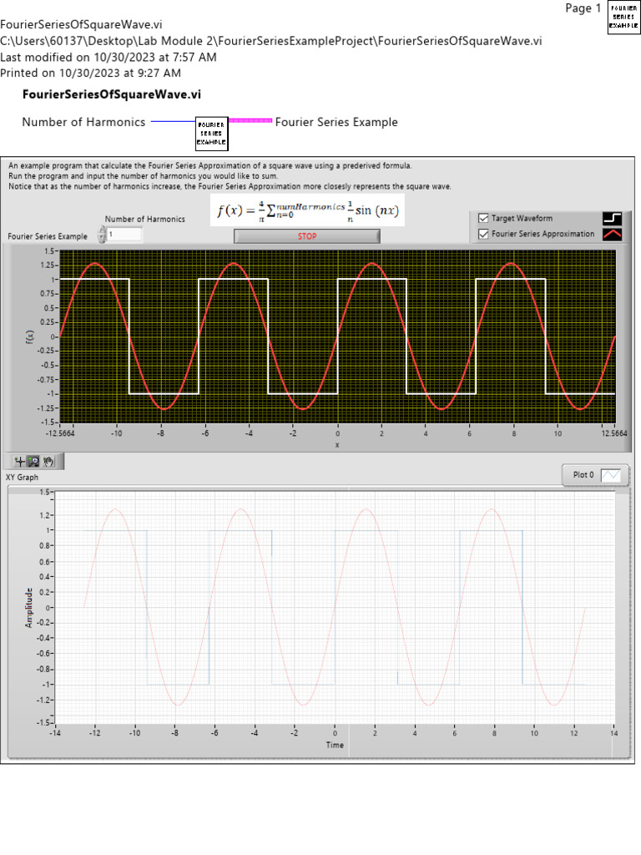Click the Plot 0 legend label
Viewport: 641px width, 855px height.
[583, 475]
